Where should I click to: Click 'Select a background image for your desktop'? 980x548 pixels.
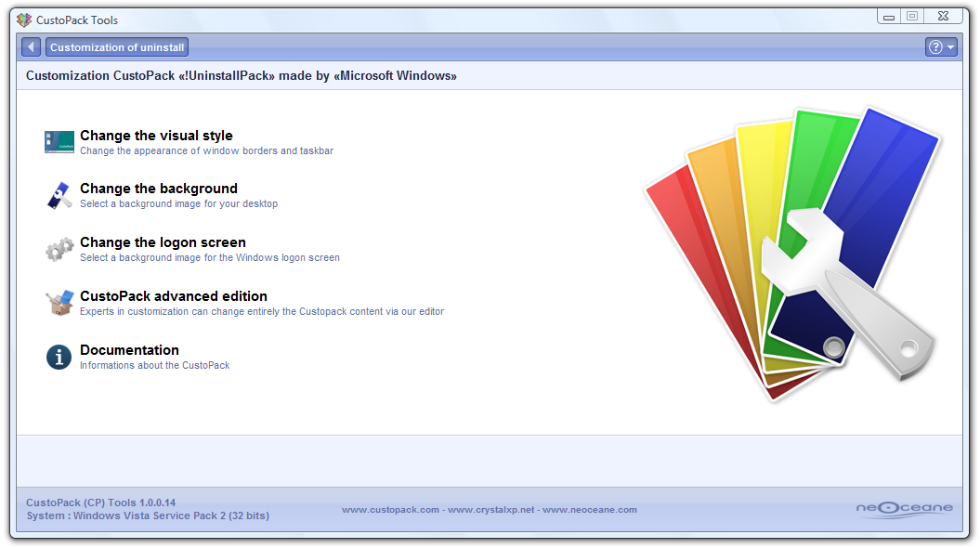pyautogui.click(x=178, y=203)
